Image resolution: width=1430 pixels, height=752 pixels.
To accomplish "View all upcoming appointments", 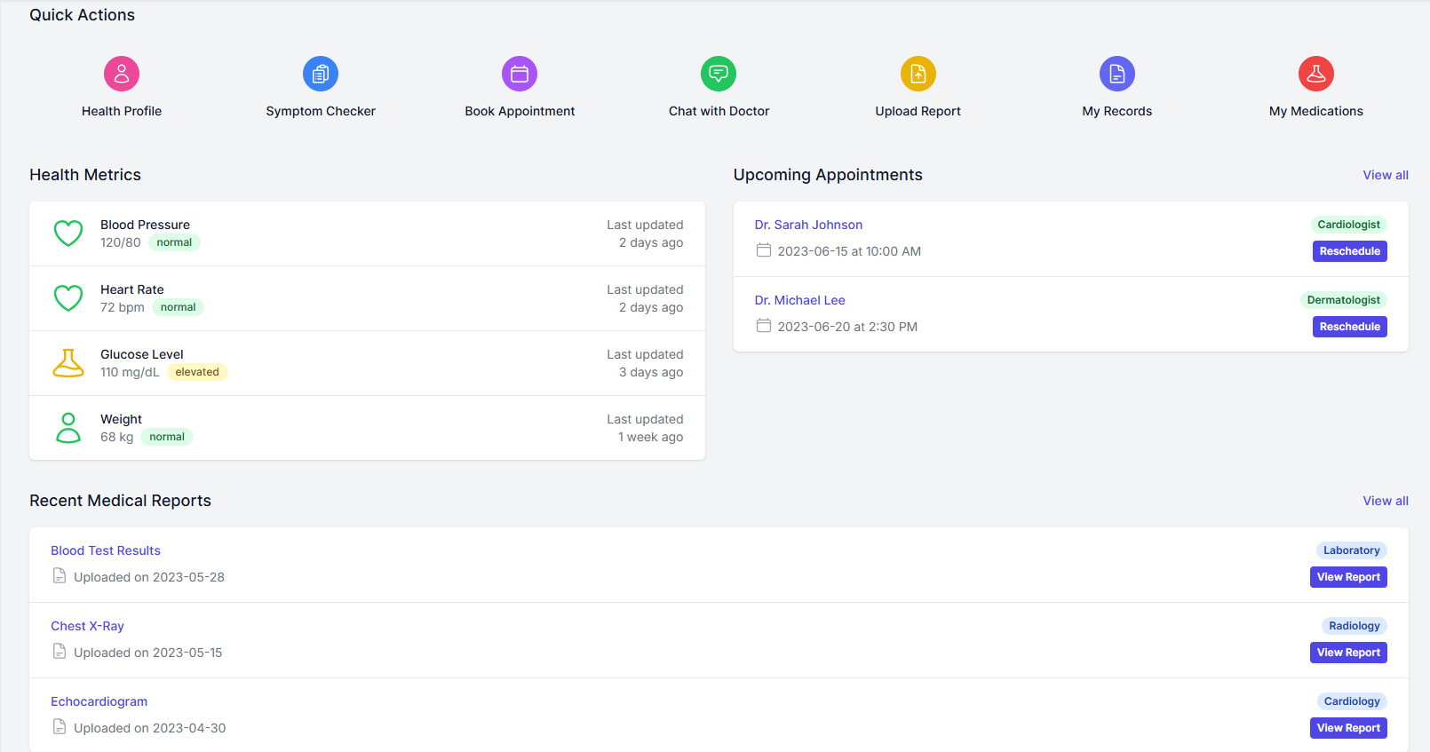I will [1385, 175].
